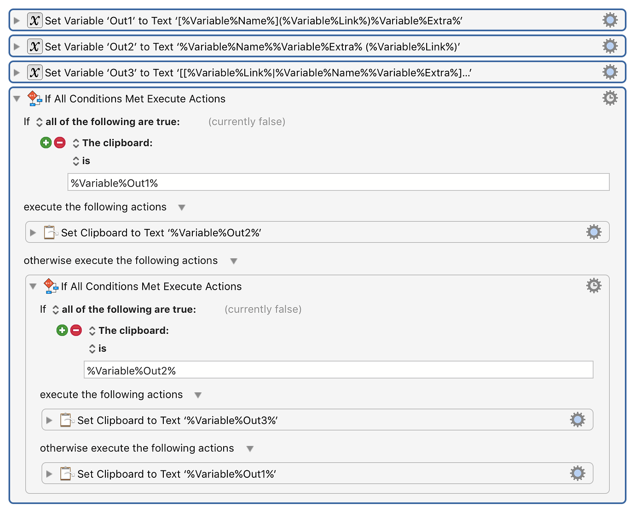Select 'Set Clipboard to Text %Variable%Out2%' title
Screen dimensions: 635x515
click(161, 233)
